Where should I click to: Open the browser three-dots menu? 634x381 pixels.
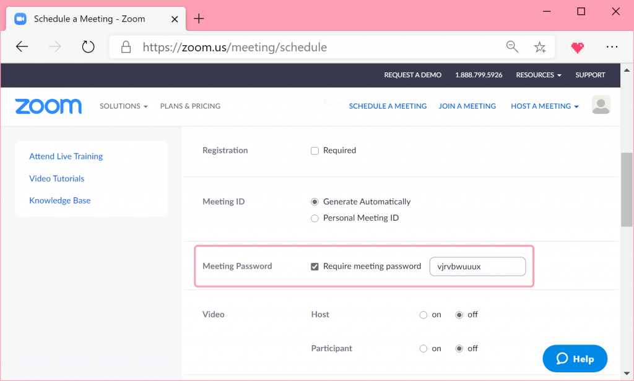point(612,47)
